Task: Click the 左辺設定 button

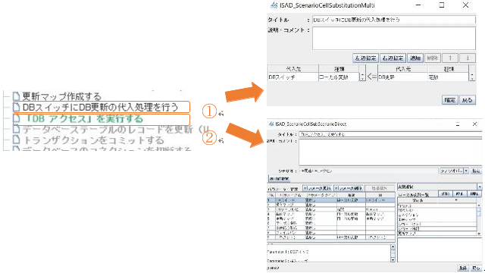Action: coord(365,58)
